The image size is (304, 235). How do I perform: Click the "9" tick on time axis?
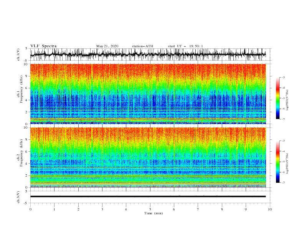coord(246,209)
